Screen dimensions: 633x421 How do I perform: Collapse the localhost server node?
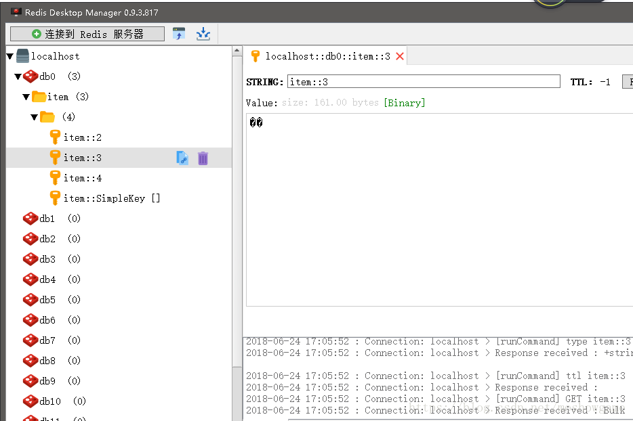10,56
